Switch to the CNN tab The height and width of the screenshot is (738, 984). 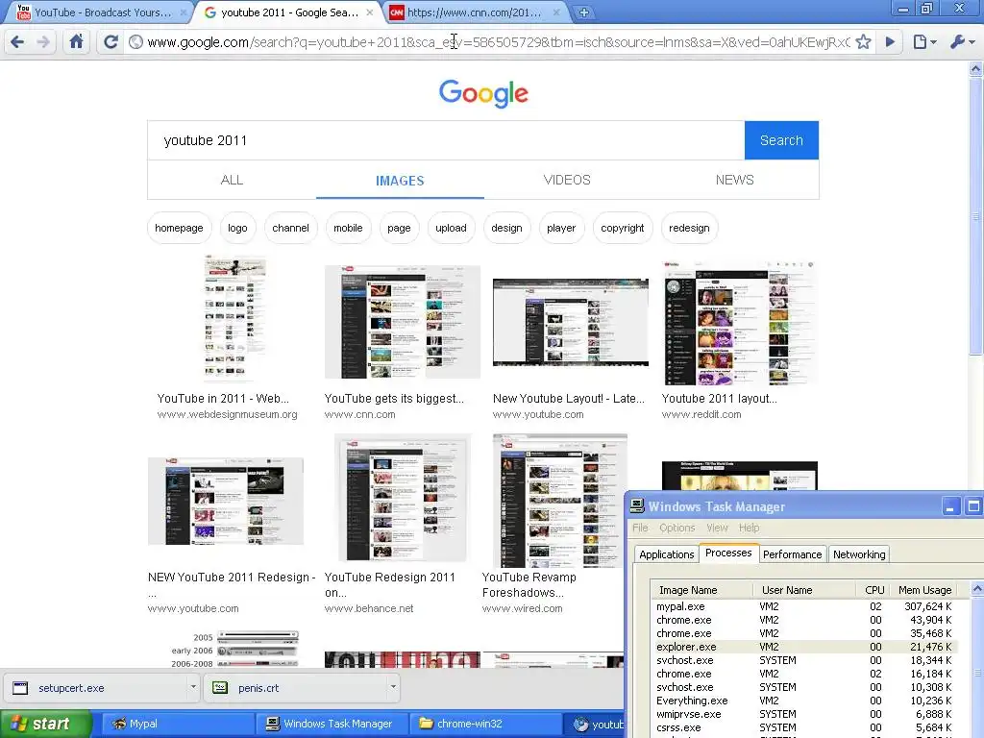pyautogui.click(x=474, y=12)
